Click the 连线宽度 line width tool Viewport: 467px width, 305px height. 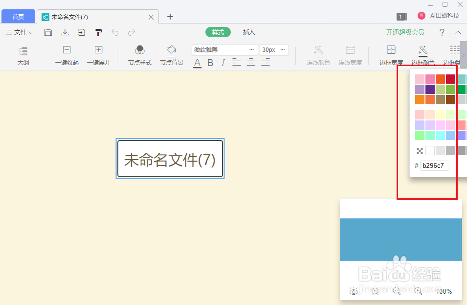coord(350,56)
